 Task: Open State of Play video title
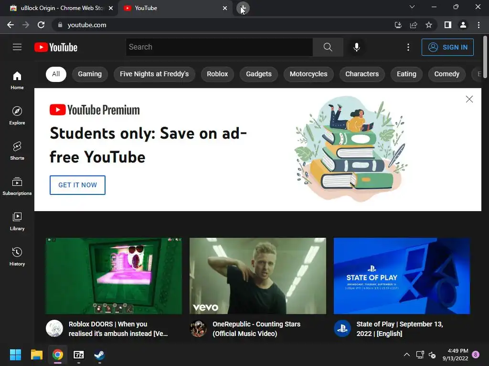[x=400, y=329]
